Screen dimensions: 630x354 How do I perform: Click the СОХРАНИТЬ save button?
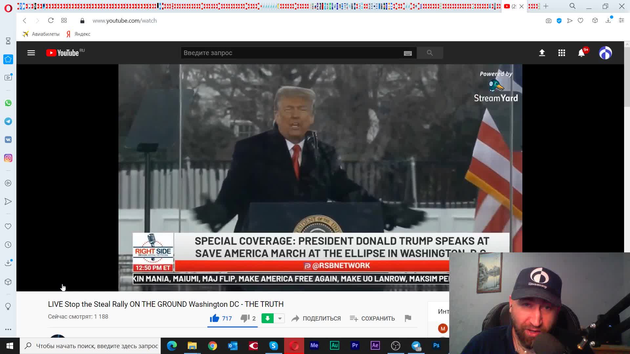click(372, 318)
